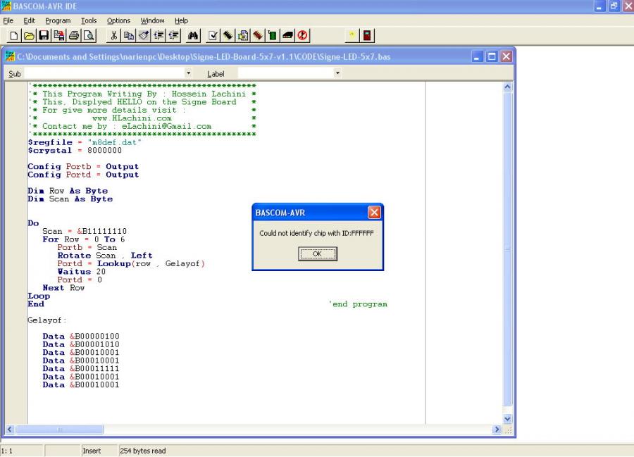
Task: Open the Tools menu
Action: pos(89,20)
